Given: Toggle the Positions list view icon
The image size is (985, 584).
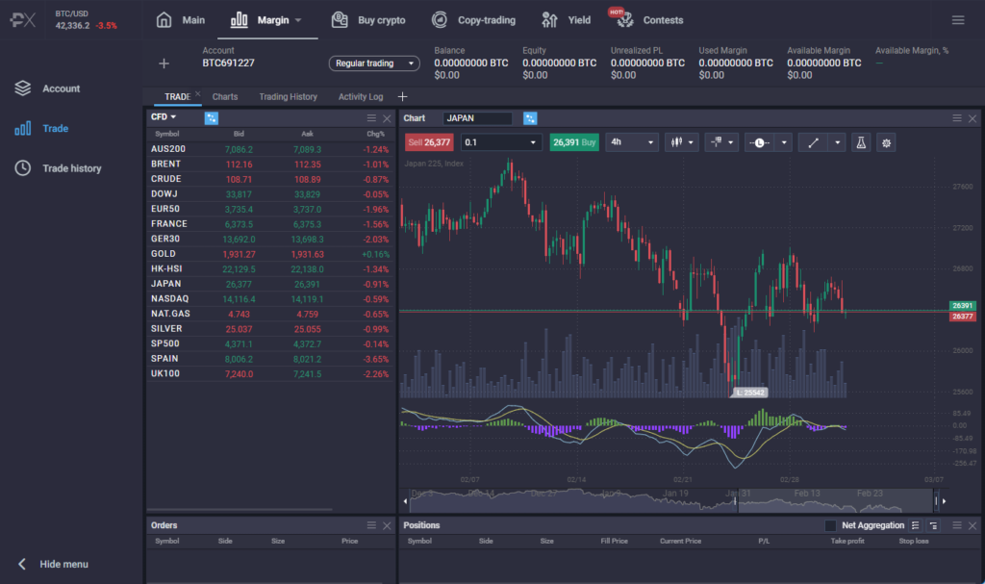Looking at the screenshot, I should pyautogui.click(x=917, y=524).
